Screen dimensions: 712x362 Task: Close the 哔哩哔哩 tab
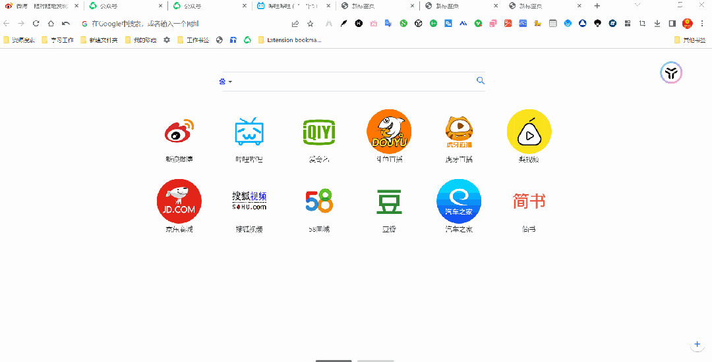coord(328,6)
